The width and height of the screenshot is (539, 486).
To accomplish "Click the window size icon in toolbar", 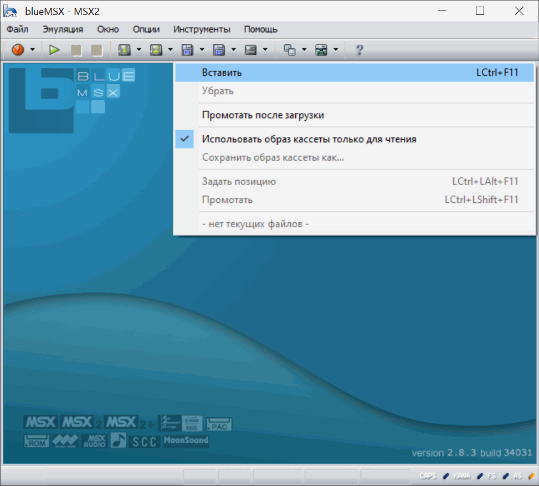I will coord(289,50).
